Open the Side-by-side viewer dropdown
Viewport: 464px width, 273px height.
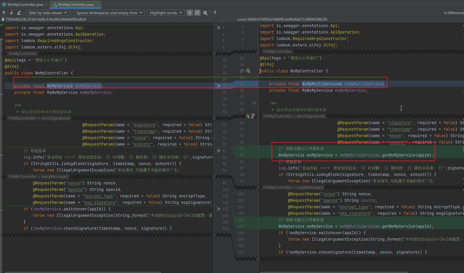(48, 13)
